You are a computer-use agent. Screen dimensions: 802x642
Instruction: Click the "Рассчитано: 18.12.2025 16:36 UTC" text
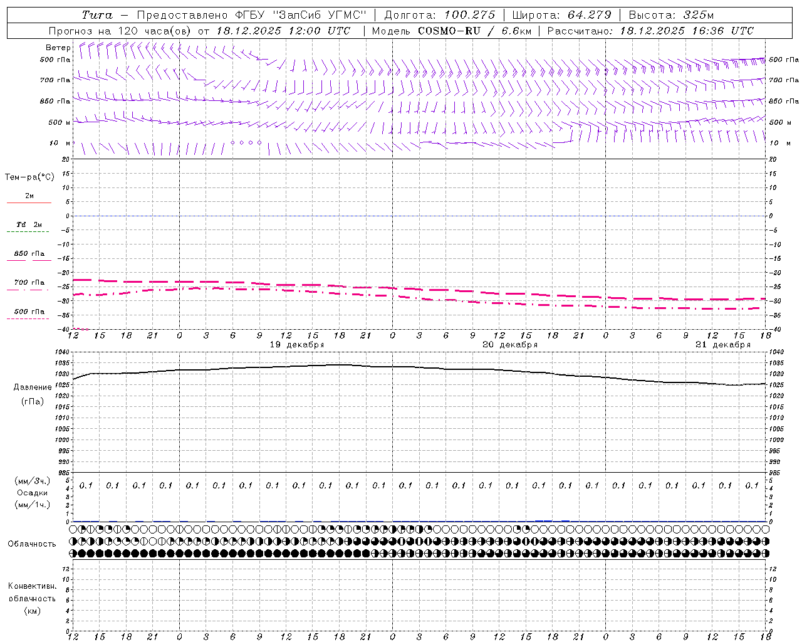point(650,31)
